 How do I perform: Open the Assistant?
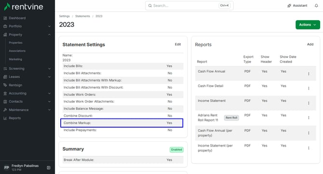[297, 6]
